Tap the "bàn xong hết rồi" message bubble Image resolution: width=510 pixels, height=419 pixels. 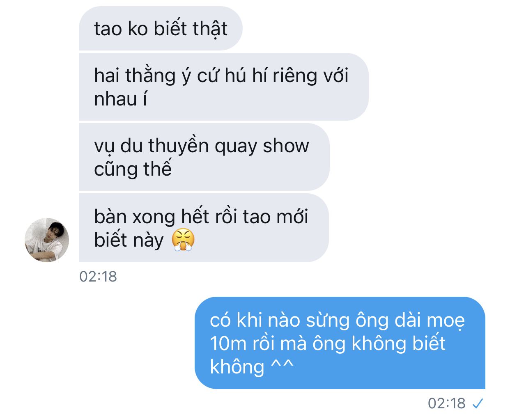(204, 228)
